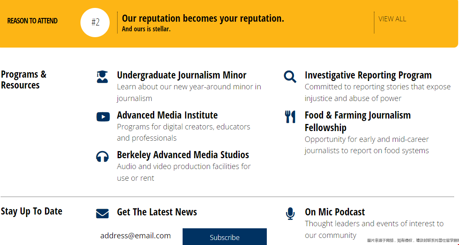Click the microphone icon beside On Mic Podcast
This screenshot has height=245, width=459.
click(290, 214)
